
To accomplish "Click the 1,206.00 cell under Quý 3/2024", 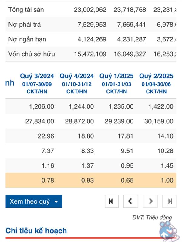I will tap(42, 106).
